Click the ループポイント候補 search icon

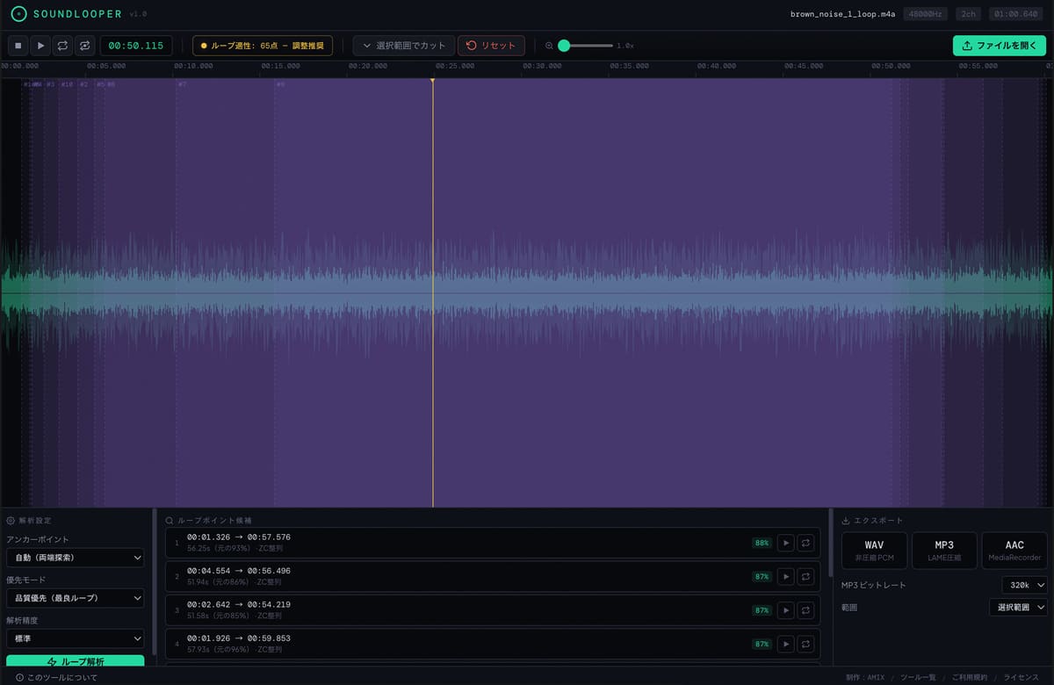(x=170, y=521)
